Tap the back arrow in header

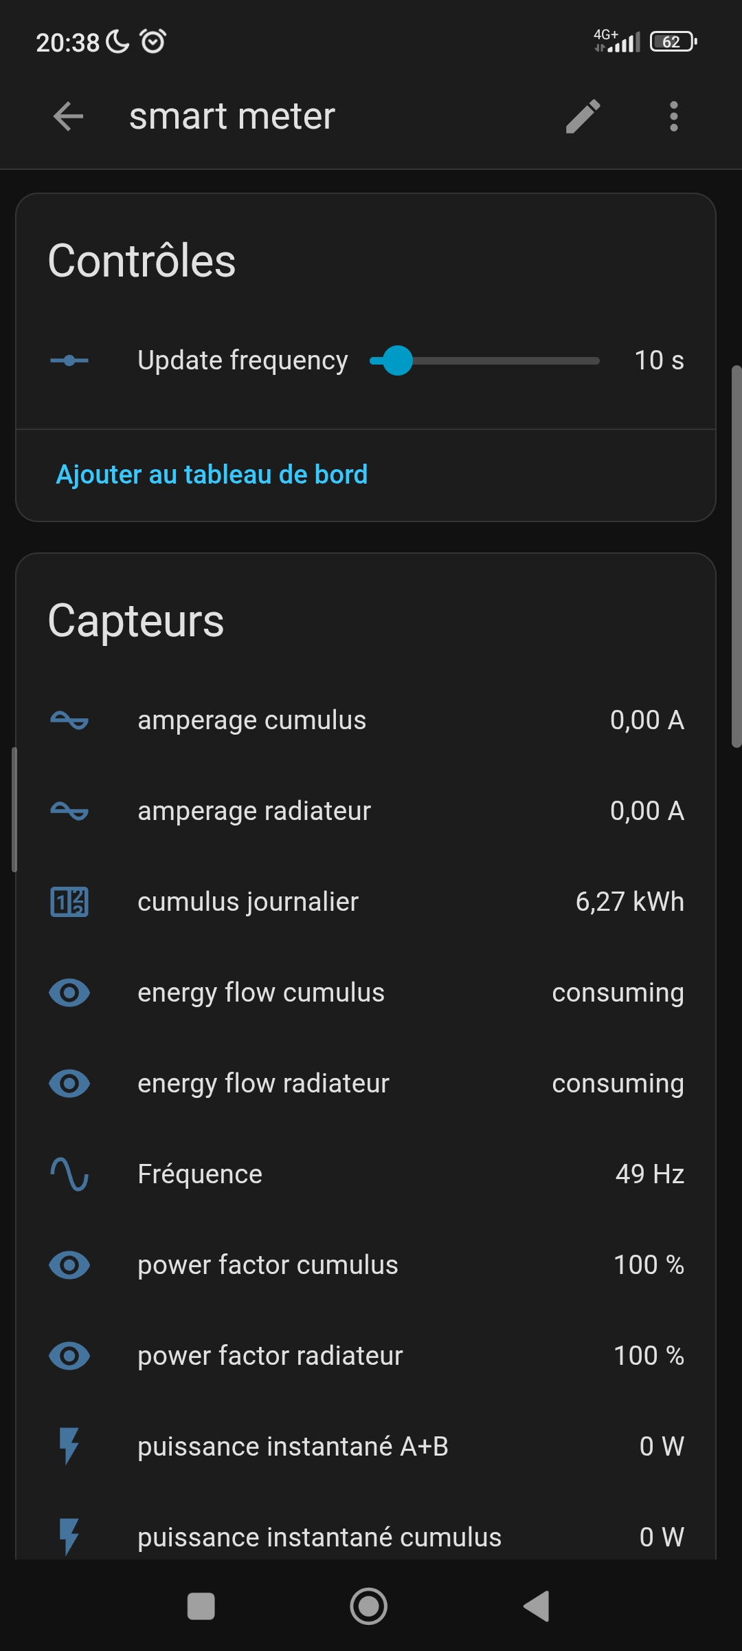pos(68,116)
